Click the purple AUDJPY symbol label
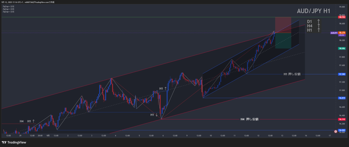349x147 pixels. (334, 33)
